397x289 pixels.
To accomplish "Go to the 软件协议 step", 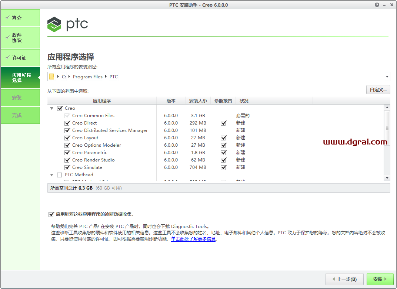I will coord(20,38).
